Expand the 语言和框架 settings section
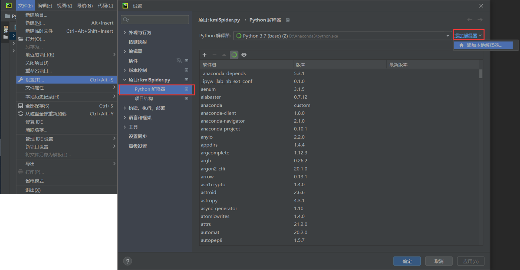Viewport: 520px width, 270px height. point(125,117)
